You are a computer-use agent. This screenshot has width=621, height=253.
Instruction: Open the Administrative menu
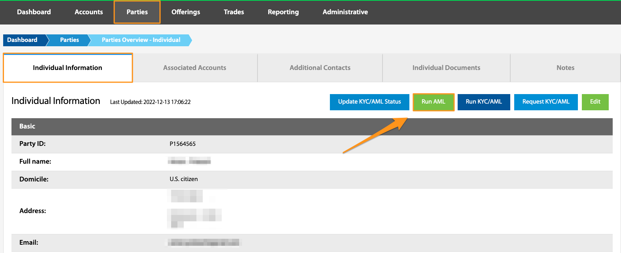[345, 12]
